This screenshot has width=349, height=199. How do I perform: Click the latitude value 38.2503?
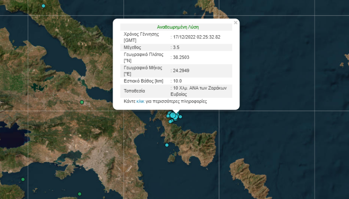(x=181, y=57)
